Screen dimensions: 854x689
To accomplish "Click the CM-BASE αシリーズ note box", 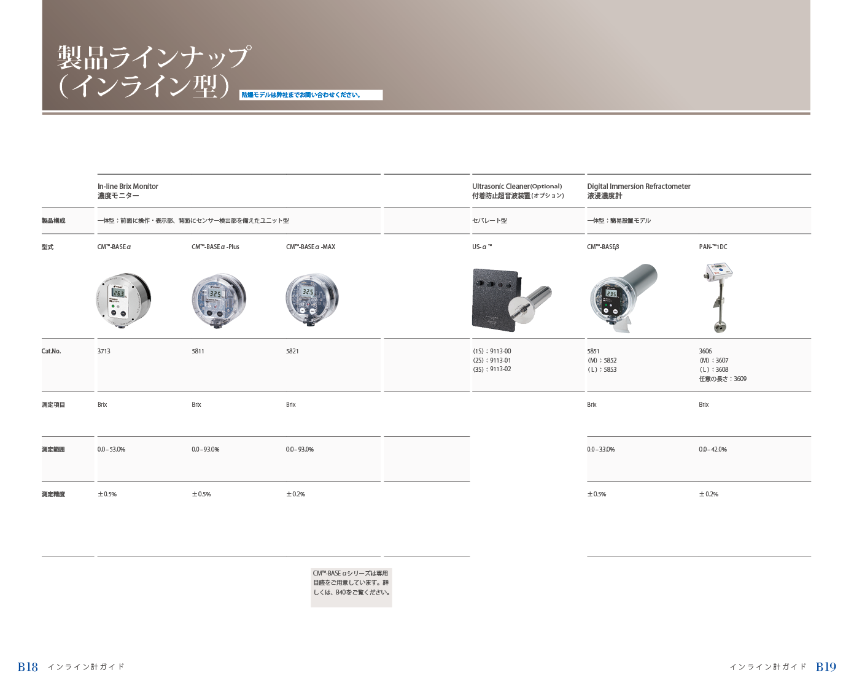I will pos(351,587).
